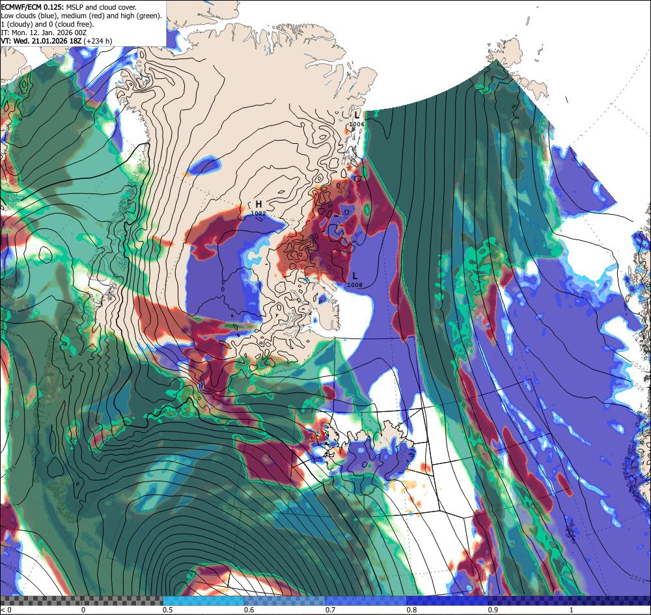This screenshot has height=615, width=651.
Task: Click the 1006 pressure value label
Action: click(x=357, y=124)
